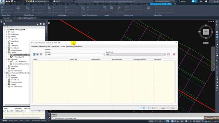This screenshot has width=219, height=123.
Task: Open the Analyze ribbon tab
Action: click(35, 4)
